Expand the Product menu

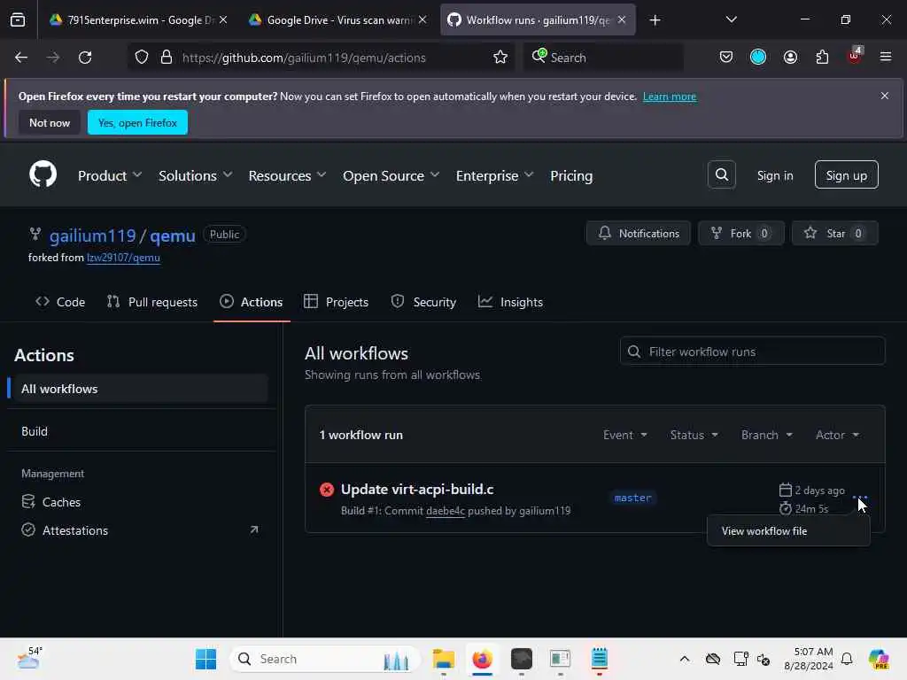[110, 176]
